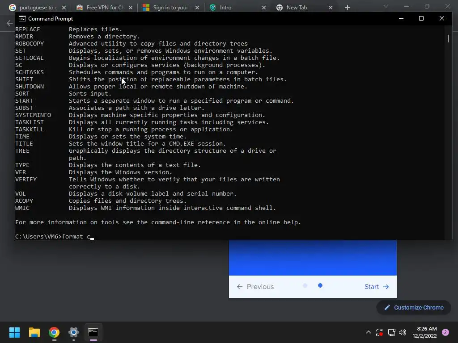
Task: Select second pagination dot in intro card
Action: point(320,285)
